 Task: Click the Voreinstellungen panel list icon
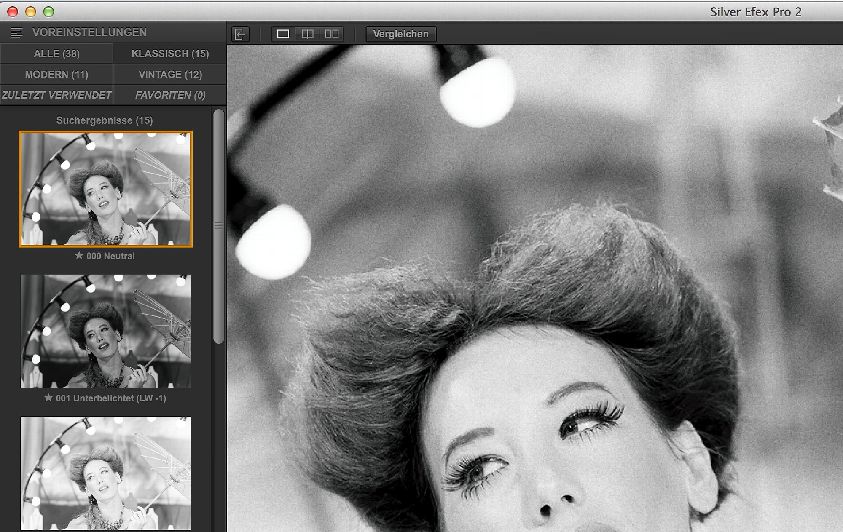point(16,32)
